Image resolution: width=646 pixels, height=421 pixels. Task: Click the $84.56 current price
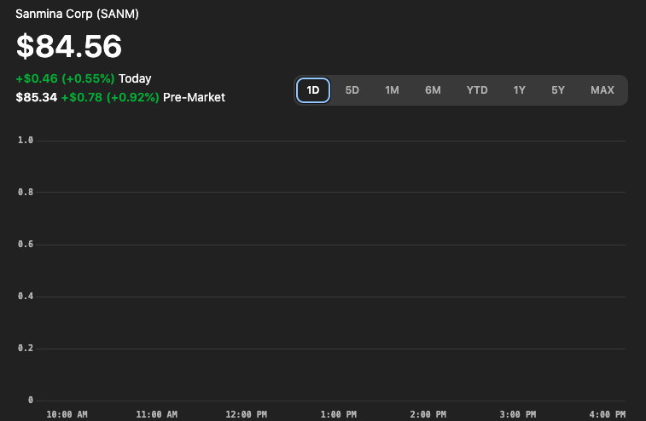69,46
